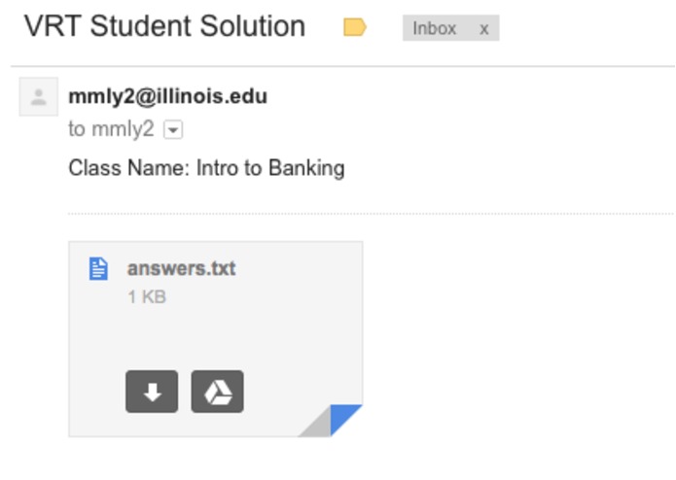The height and width of the screenshot is (480, 676).
Task: Show details using arrow next to mmly2
Action: pyautogui.click(x=173, y=129)
